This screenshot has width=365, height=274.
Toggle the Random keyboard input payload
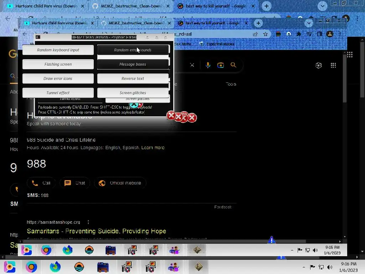click(58, 50)
